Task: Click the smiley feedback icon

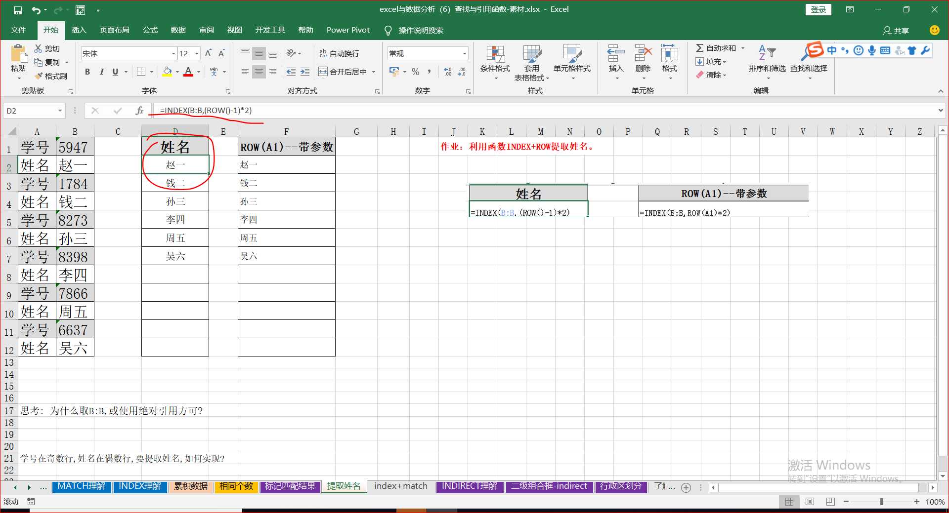Action: click(934, 30)
